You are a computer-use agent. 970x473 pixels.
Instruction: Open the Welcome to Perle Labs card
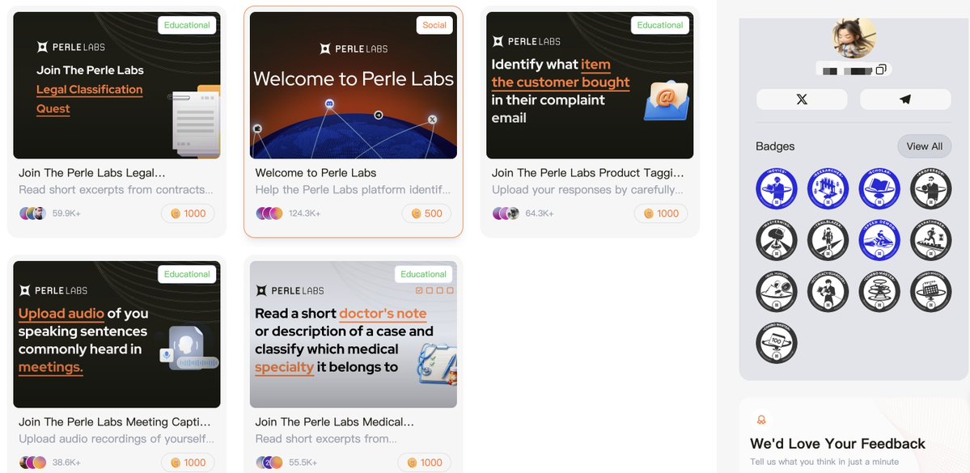click(354, 122)
